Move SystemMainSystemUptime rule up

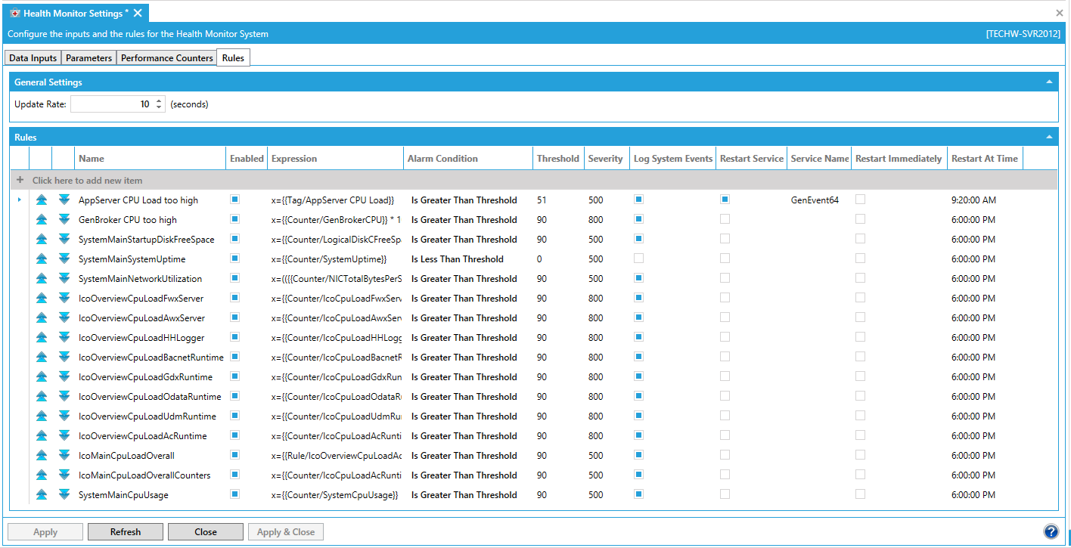pyautogui.click(x=42, y=259)
